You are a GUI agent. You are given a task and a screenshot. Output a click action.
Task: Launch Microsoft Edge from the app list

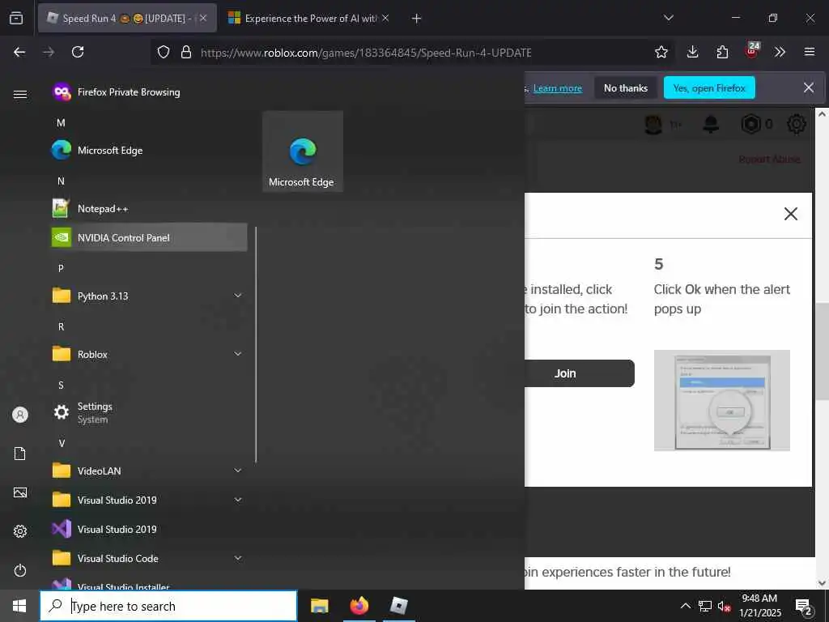pyautogui.click(x=148, y=150)
